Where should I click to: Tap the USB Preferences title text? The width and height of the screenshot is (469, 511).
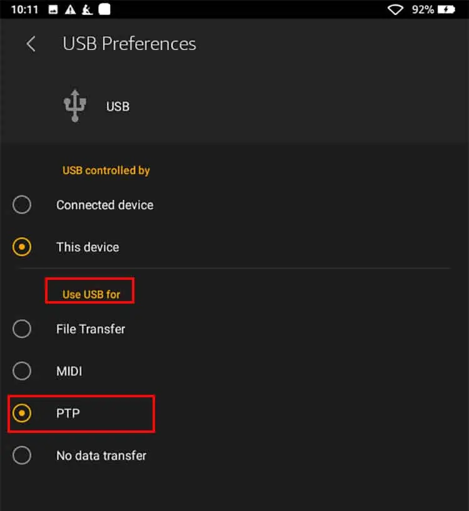point(129,44)
